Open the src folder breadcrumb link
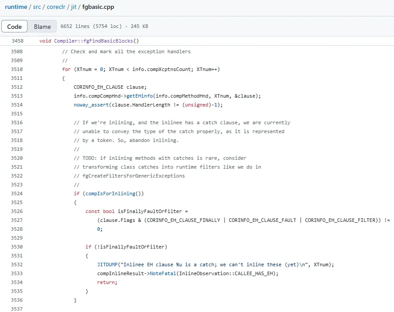The image size is (394, 312). [x=37, y=7]
